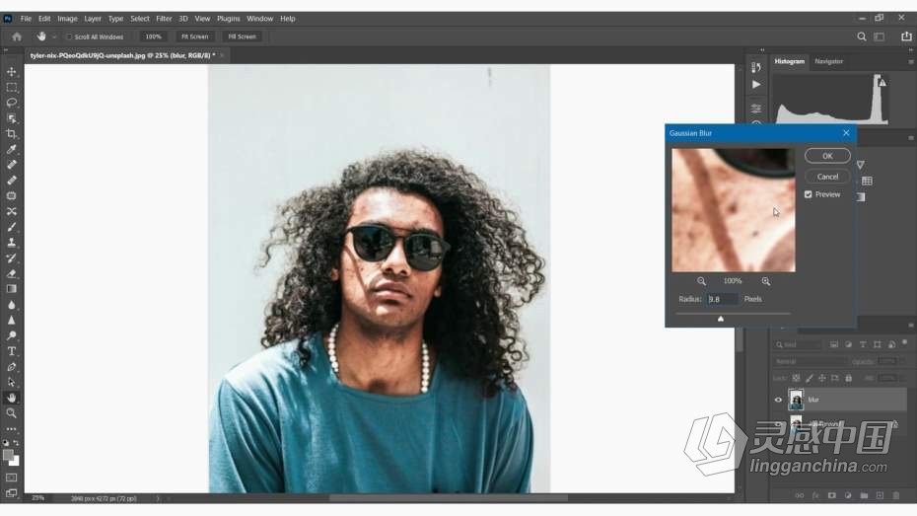Open the Normal blending mode dropdown
This screenshot has height=516, width=917.
click(810, 361)
